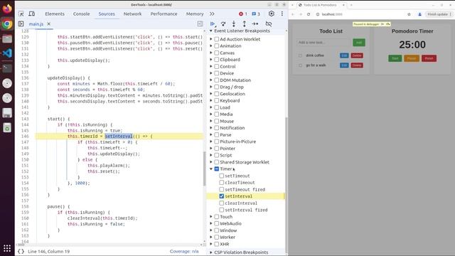Open Terminal from the dock
The width and height of the screenshot is (455, 256).
(7, 68)
